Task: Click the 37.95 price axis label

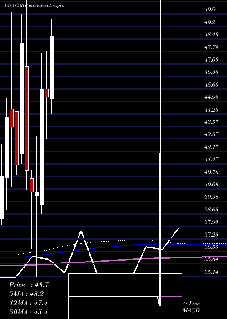Action: 212,222
